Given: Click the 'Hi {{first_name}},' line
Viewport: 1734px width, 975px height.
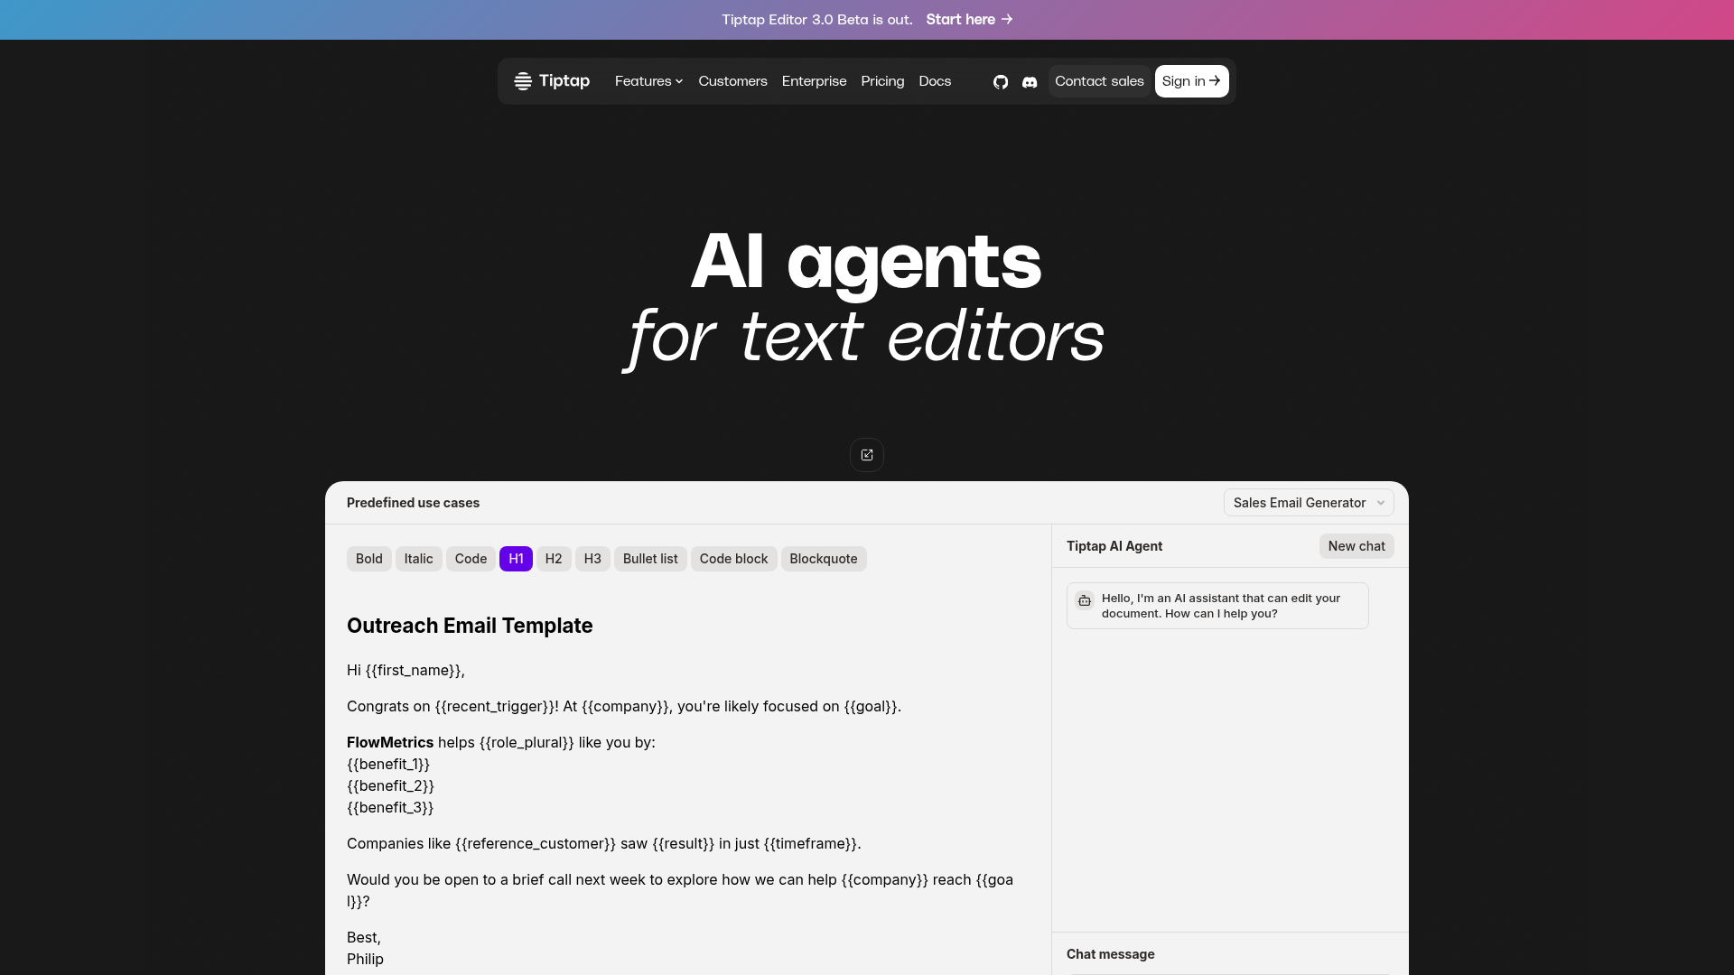Looking at the screenshot, I should 406,670.
